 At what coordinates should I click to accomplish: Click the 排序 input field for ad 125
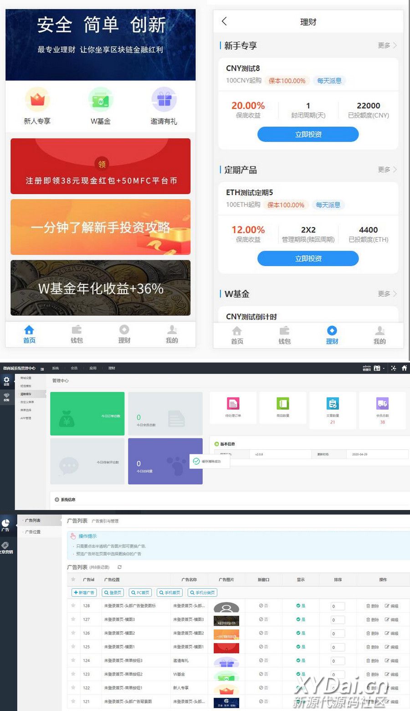click(x=338, y=647)
